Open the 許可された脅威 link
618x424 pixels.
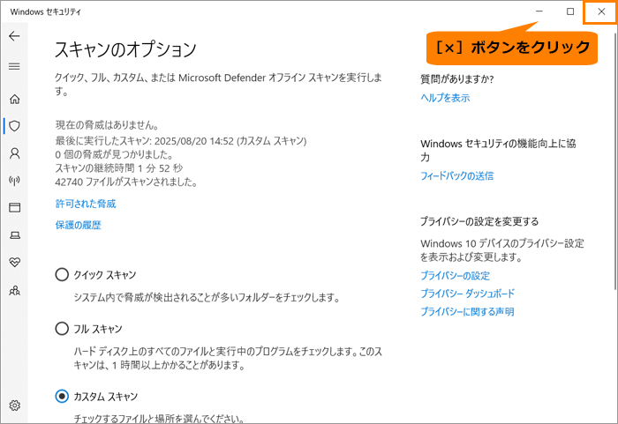pyautogui.click(x=86, y=204)
